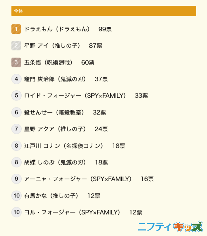Select 胡蝶 しのぶ（鬼滅の刃） entry
Screen dimensions: 207x236
click(x=55, y=163)
